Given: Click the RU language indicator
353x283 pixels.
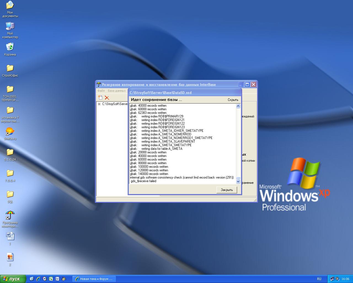Looking at the screenshot, I should point(319,279).
